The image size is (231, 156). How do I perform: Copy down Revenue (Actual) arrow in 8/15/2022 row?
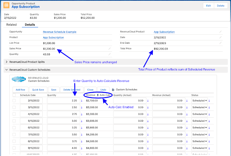click(187, 141)
